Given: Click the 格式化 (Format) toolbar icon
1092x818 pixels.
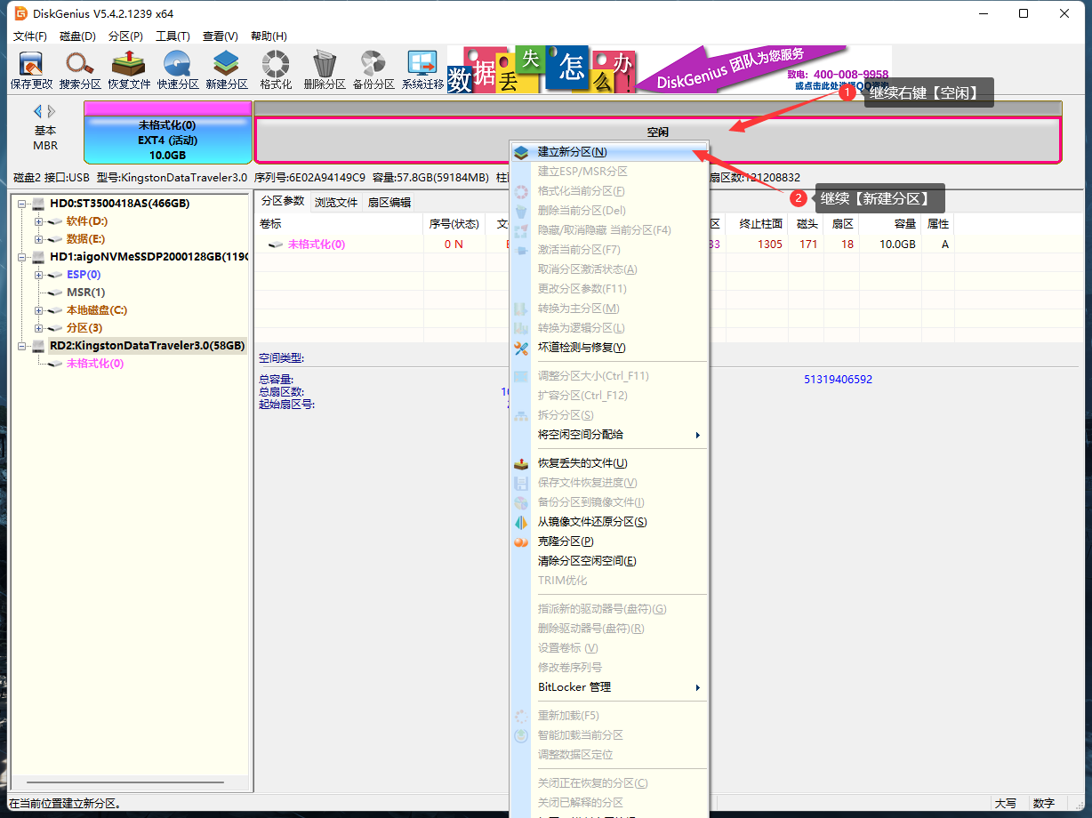Looking at the screenshot, I should coord(276,69).
